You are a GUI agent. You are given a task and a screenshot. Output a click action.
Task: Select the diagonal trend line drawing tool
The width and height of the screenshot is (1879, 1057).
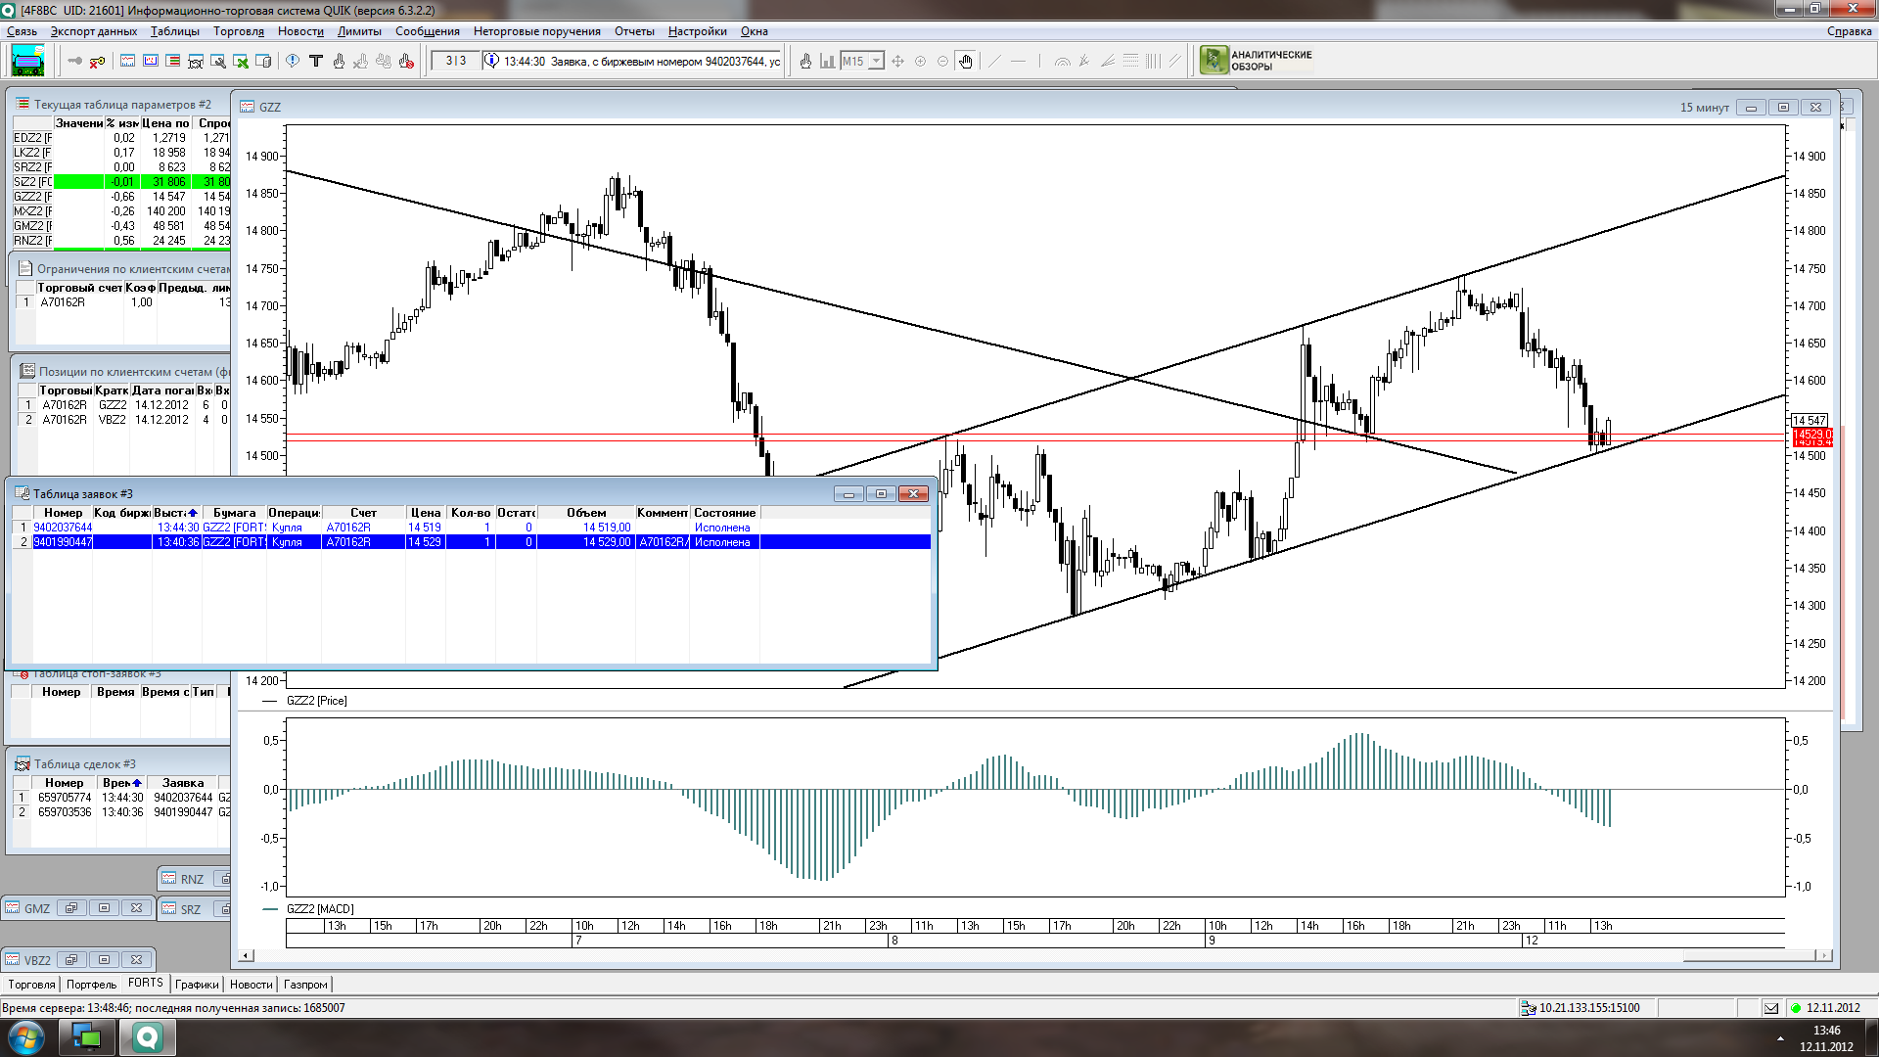995,61
